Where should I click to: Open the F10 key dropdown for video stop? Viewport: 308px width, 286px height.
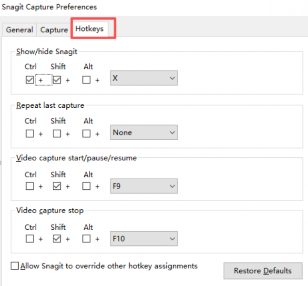pos(144,239)
